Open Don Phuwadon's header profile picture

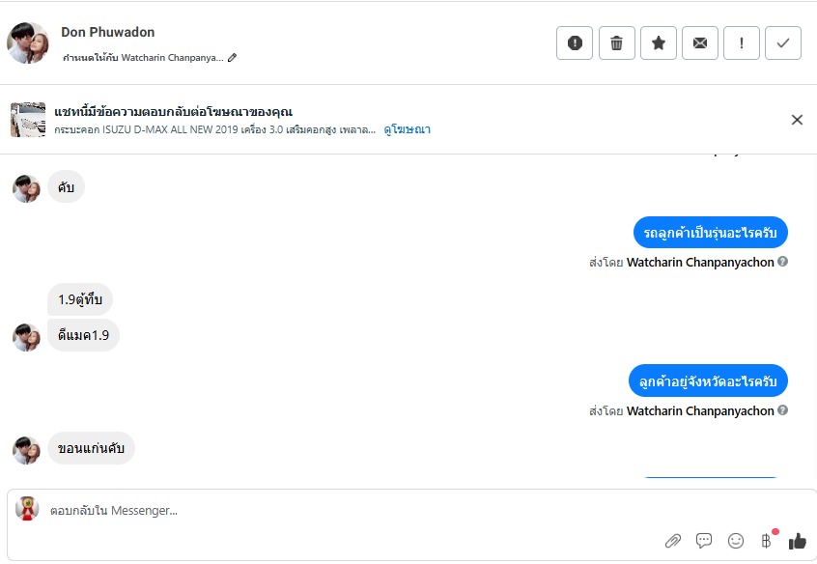28,43
